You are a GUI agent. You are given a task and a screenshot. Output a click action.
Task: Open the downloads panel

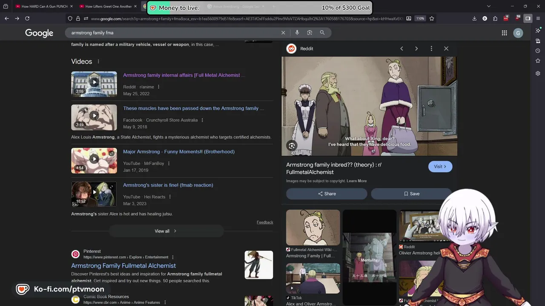coord(474,18)
